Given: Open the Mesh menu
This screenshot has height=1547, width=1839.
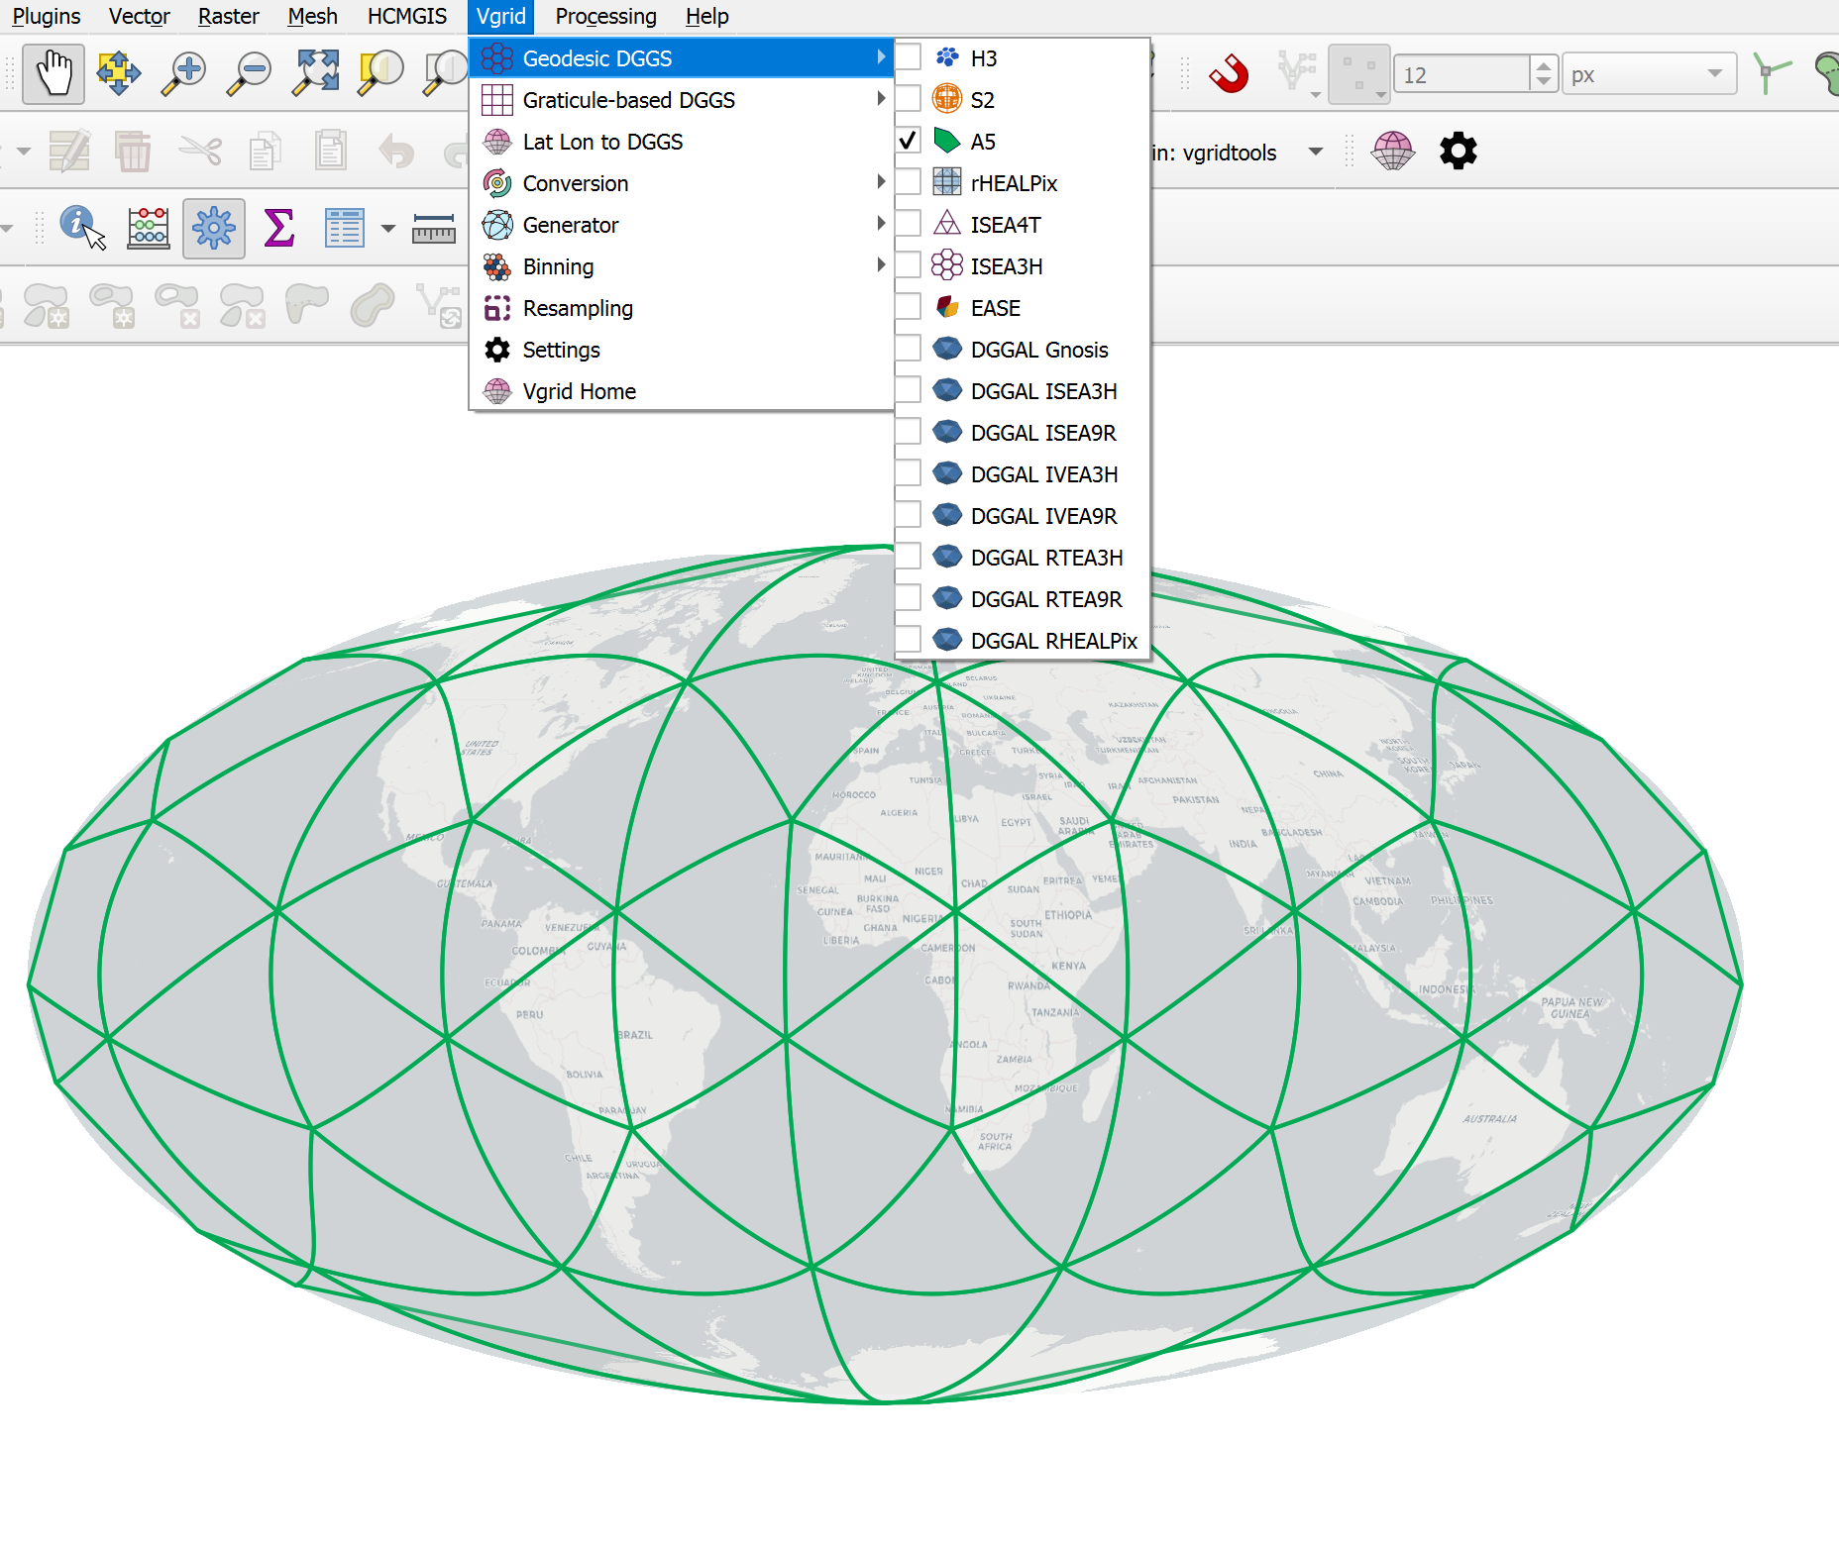Looking at the screenshot, I should coord(312,16).
